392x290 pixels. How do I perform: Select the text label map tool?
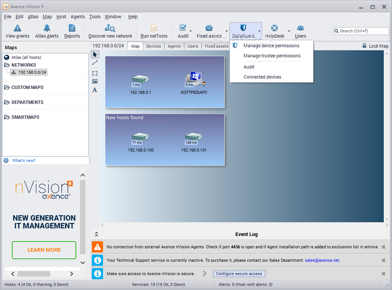coord(95,90)
